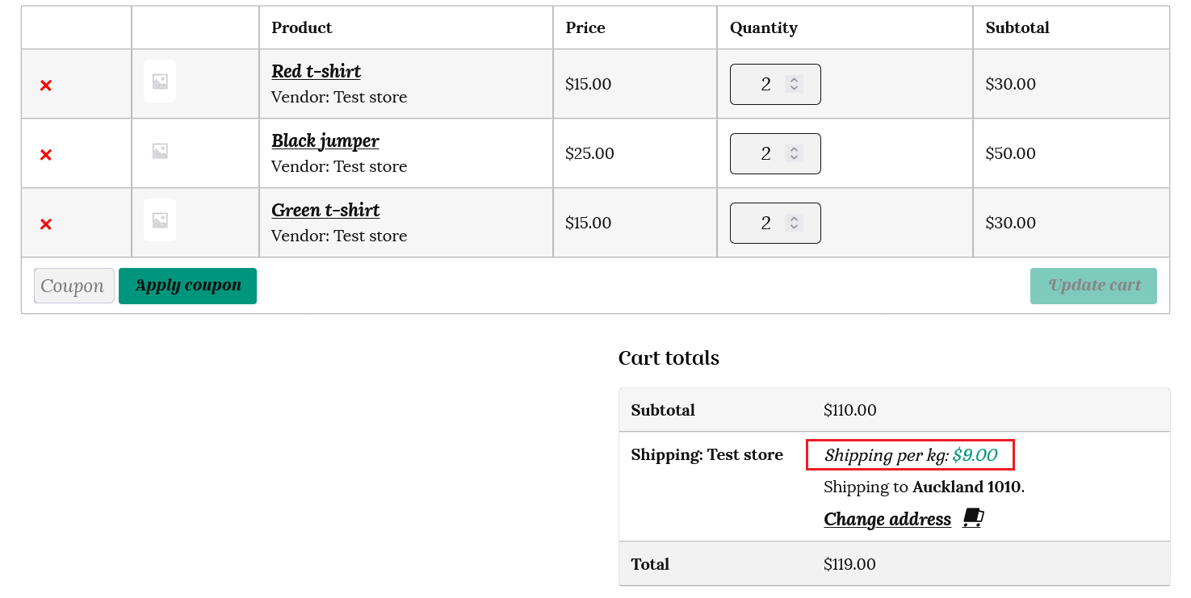The width and height of the screenshot is (1191, 598).
Task: Click the Black jumper product thumbnail
Action: 160,151
